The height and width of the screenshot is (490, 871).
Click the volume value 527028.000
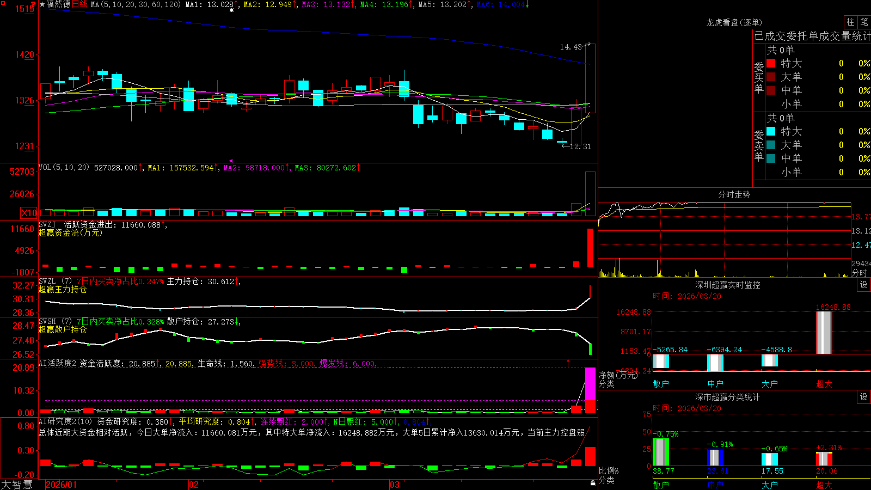[116, 168]
